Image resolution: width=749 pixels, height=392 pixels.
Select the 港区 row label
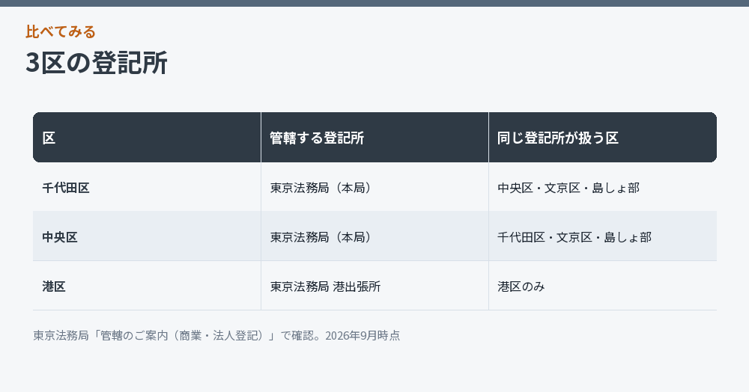[54, 287]
